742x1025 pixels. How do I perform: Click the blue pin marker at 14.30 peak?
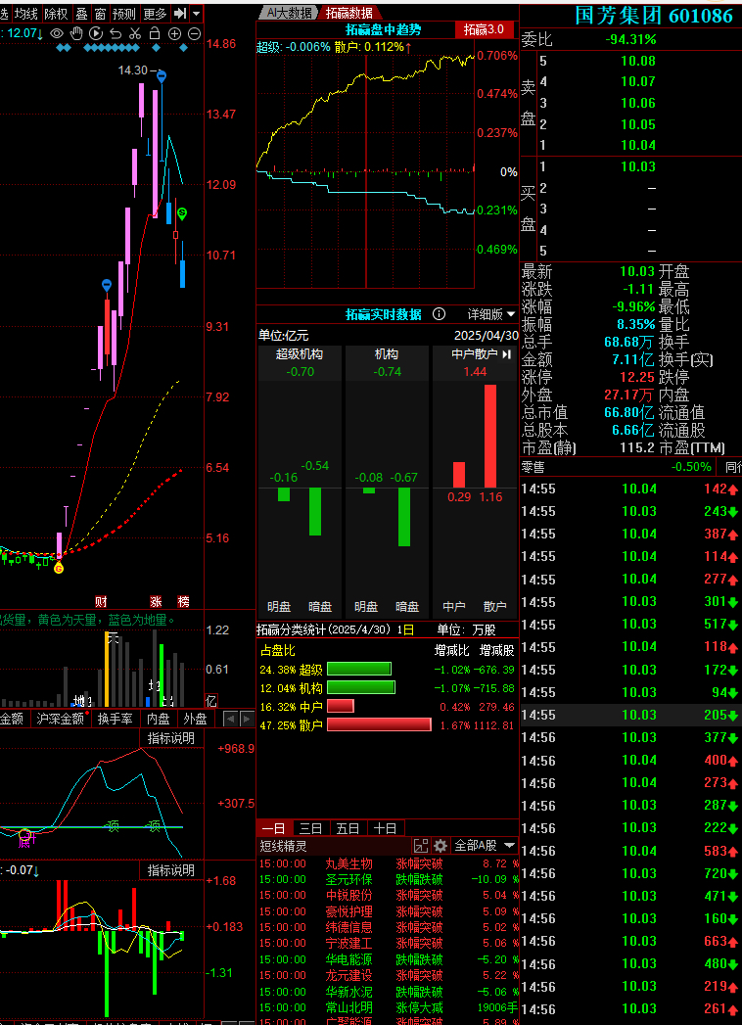(162, 77)
